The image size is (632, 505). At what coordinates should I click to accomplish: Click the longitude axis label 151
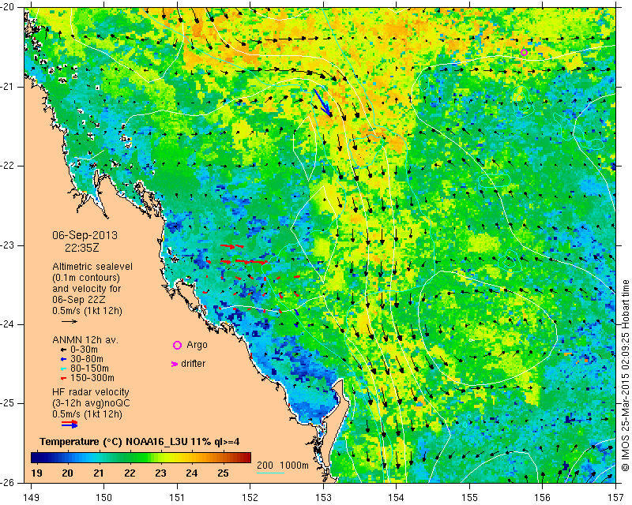click(177, 499)
